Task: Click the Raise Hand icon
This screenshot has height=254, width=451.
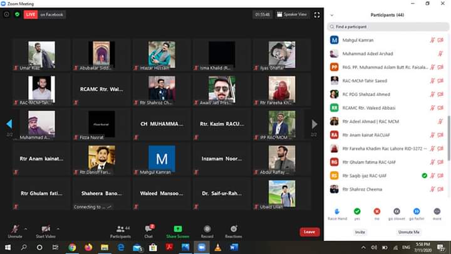Action: point(337,211)
